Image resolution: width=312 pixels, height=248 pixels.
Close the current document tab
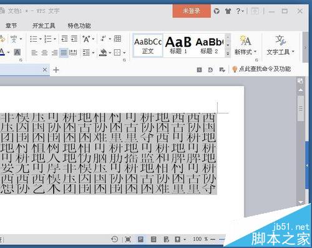point(45,70)
